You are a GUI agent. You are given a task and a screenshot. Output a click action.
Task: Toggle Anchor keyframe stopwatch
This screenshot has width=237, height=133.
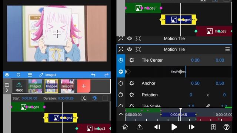pos(121,83)
